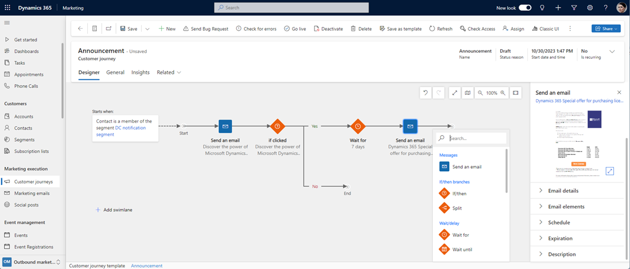Open the Related tab dropdown
630x269 pixels.
tap(169, 72)
